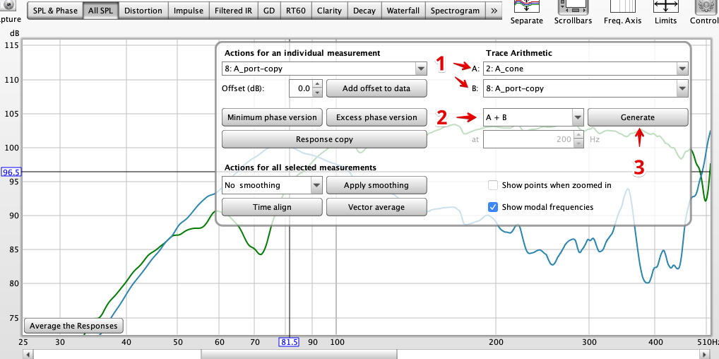Show more tabs with the double chevron

493,11
